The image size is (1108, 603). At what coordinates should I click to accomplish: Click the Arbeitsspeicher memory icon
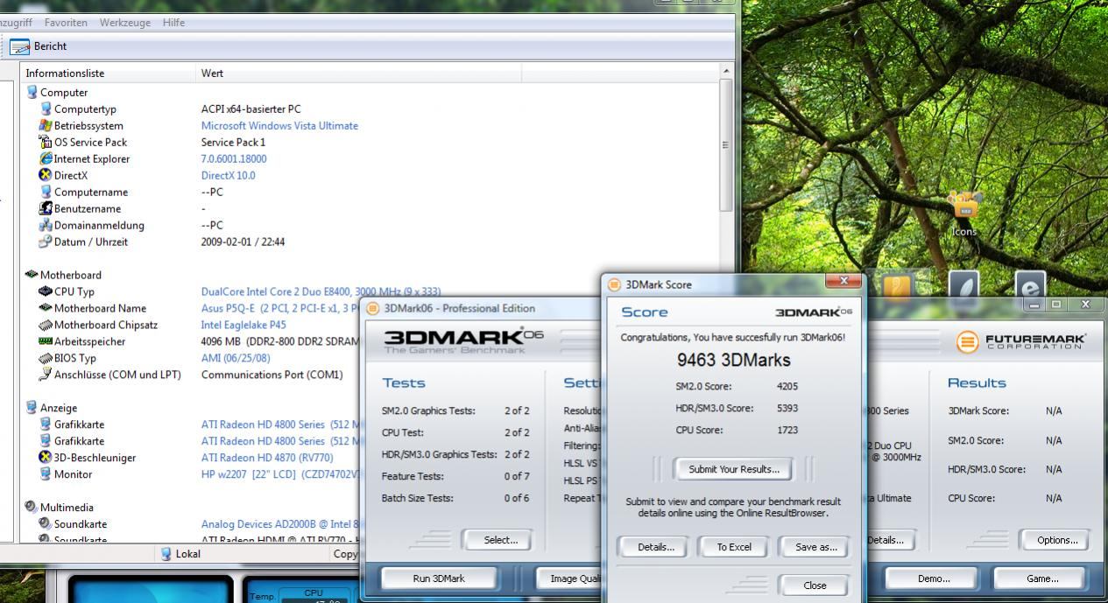click(46, 341)
